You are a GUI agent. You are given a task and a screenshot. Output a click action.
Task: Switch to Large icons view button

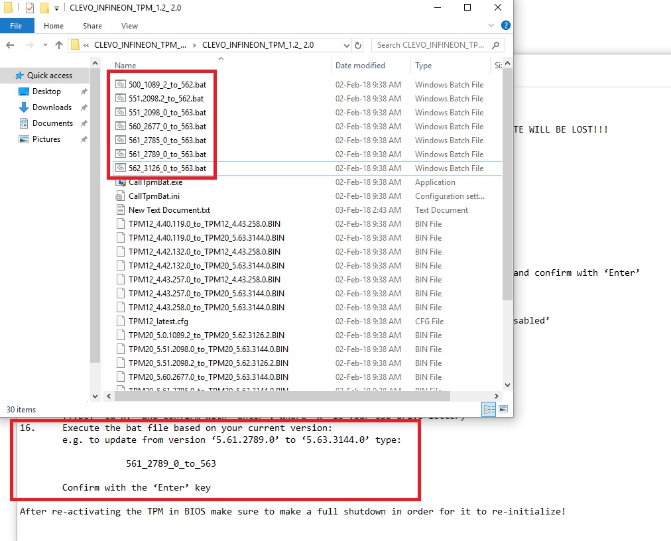[503, 409]
